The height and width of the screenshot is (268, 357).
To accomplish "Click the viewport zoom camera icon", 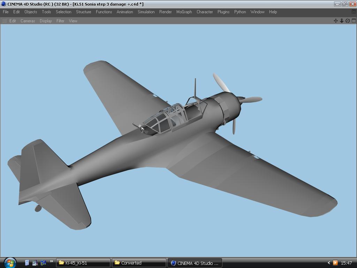I will pyautogui.click(x=342, y=21).
